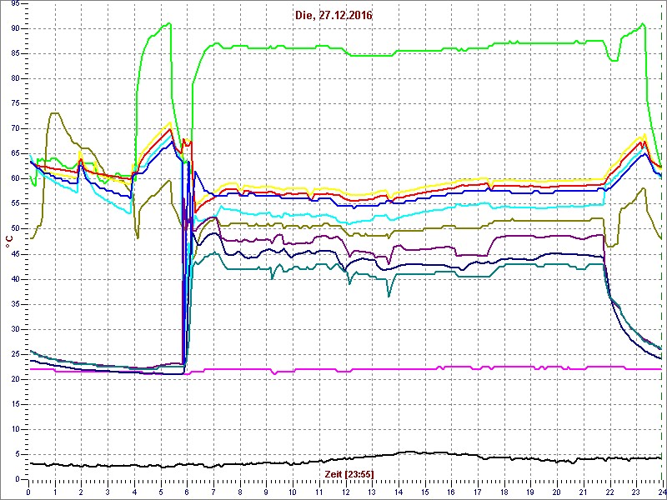Select the 30 temperature axis label
This screenshot has height=500, width=667.
[15, 329]
